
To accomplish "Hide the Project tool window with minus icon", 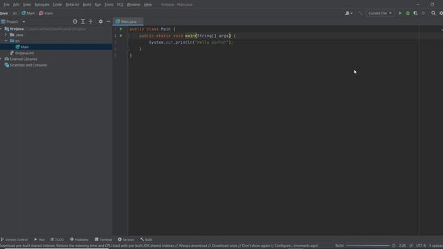I will [109, 21].
